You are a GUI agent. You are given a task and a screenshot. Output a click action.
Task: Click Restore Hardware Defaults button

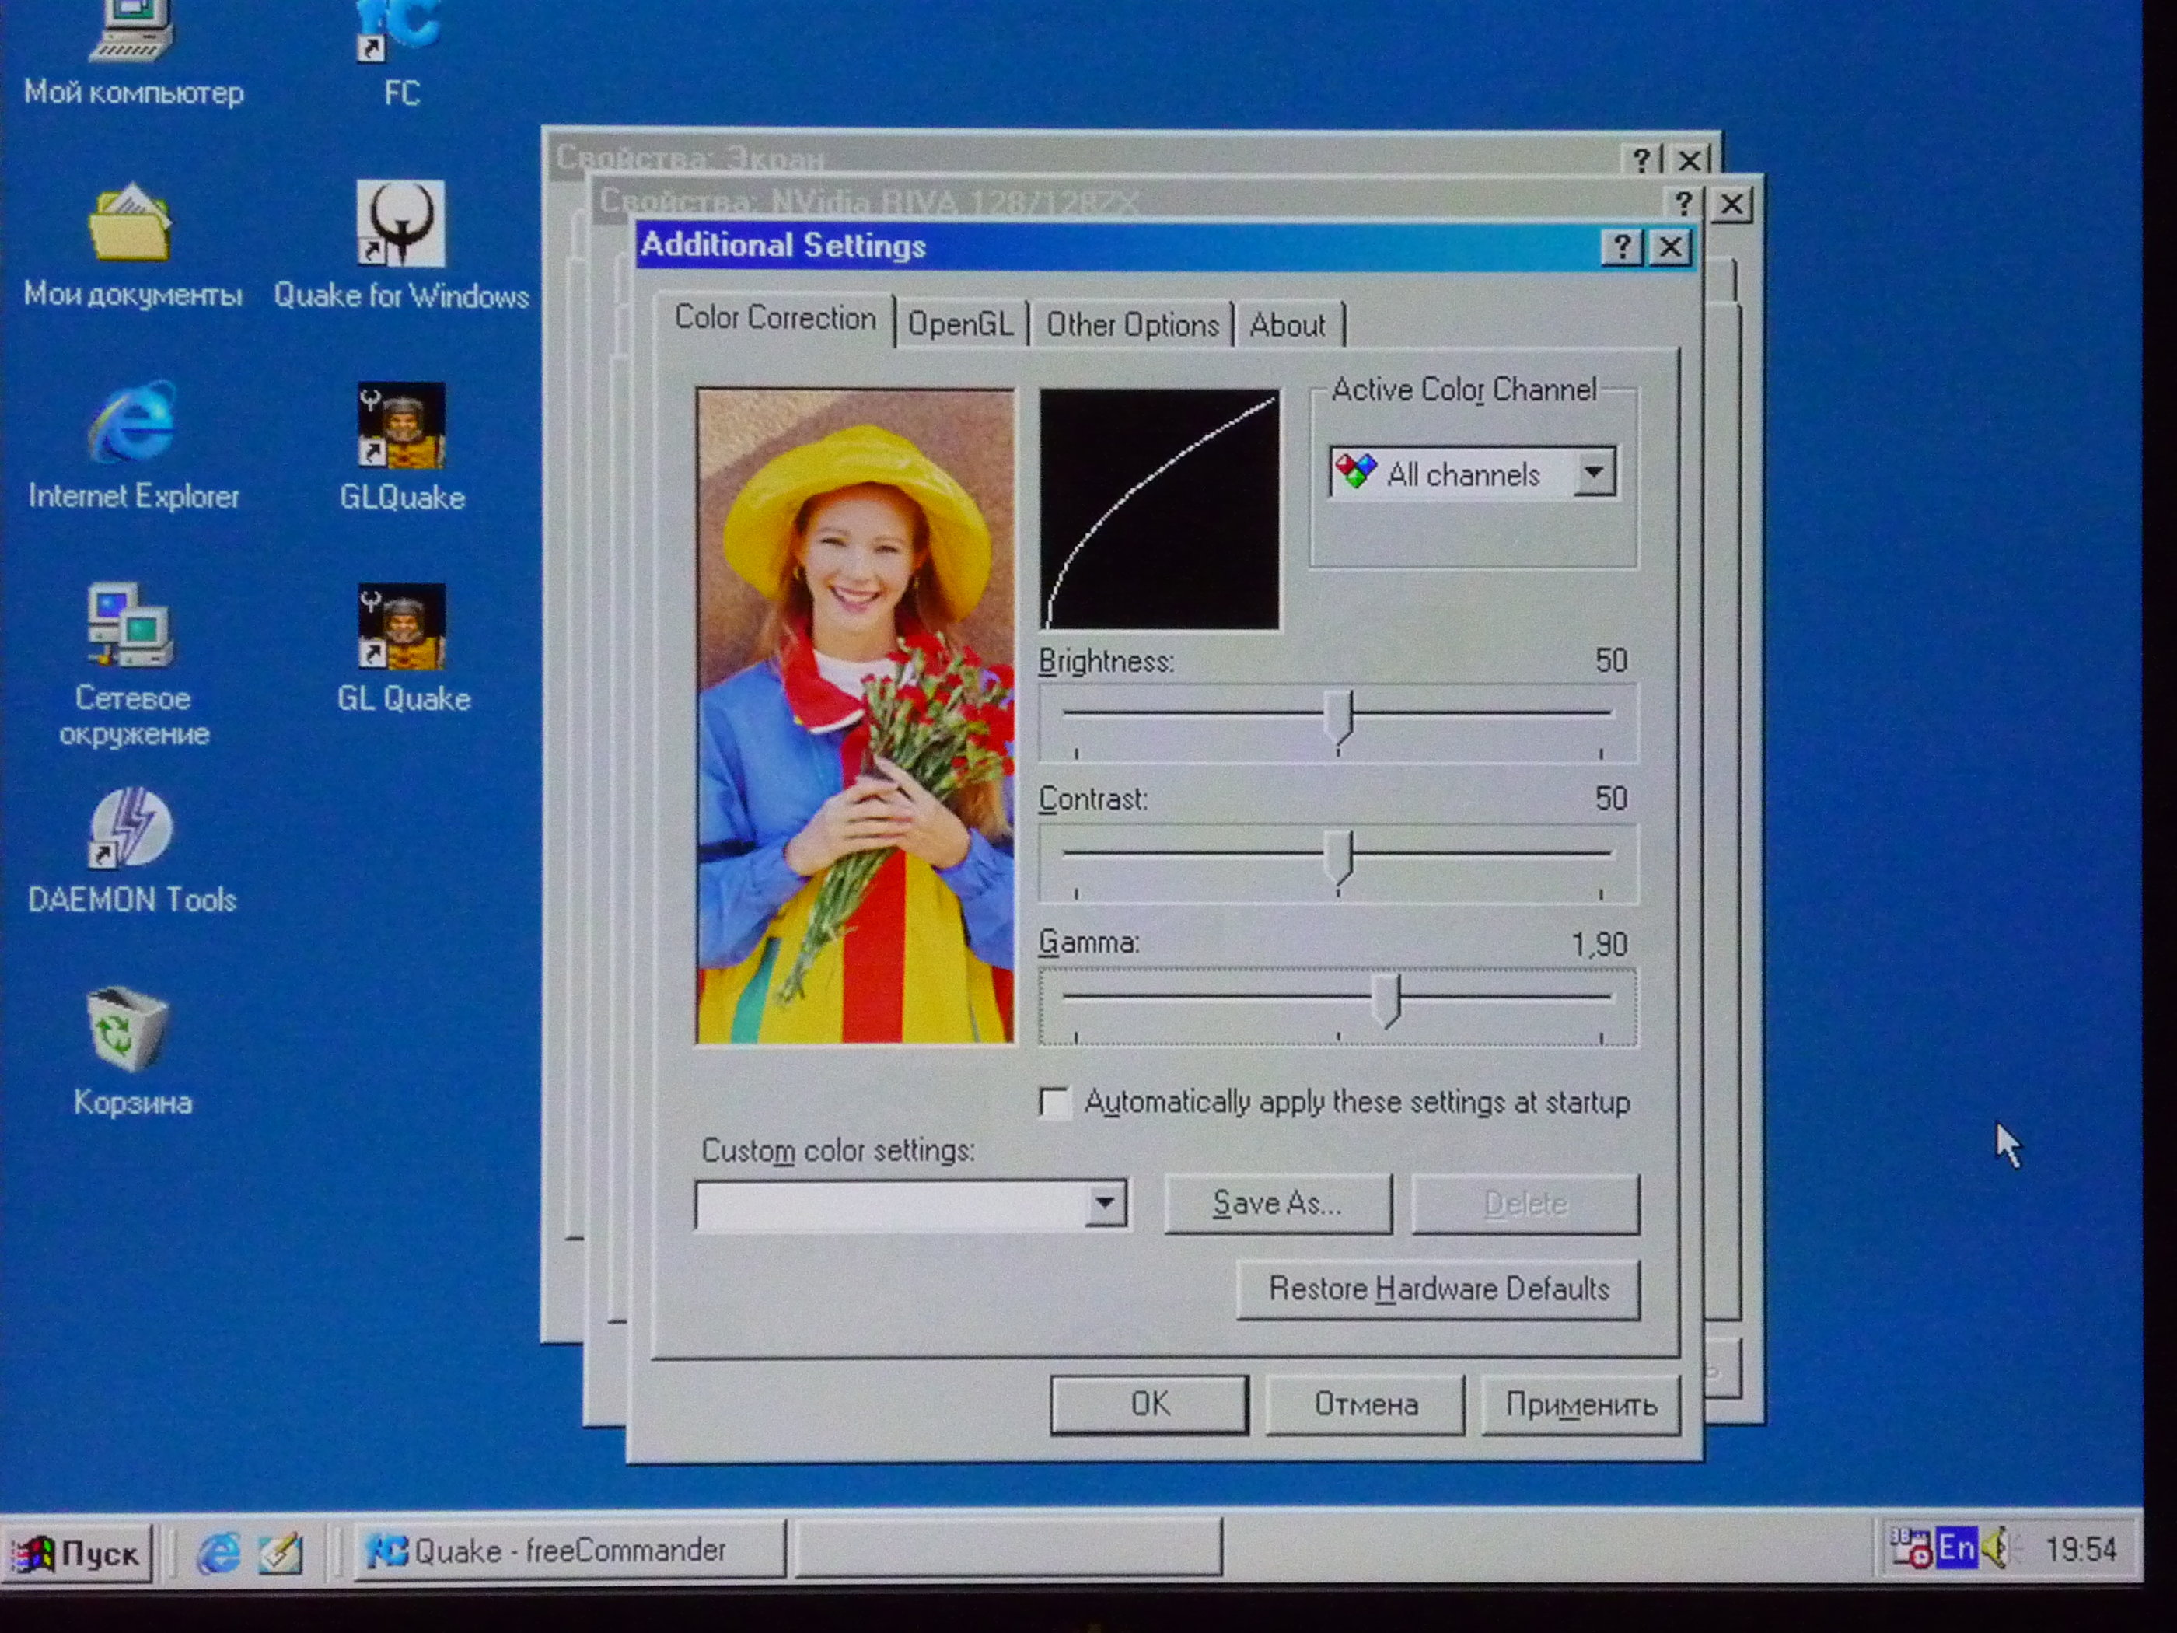click(1438, 1289)
